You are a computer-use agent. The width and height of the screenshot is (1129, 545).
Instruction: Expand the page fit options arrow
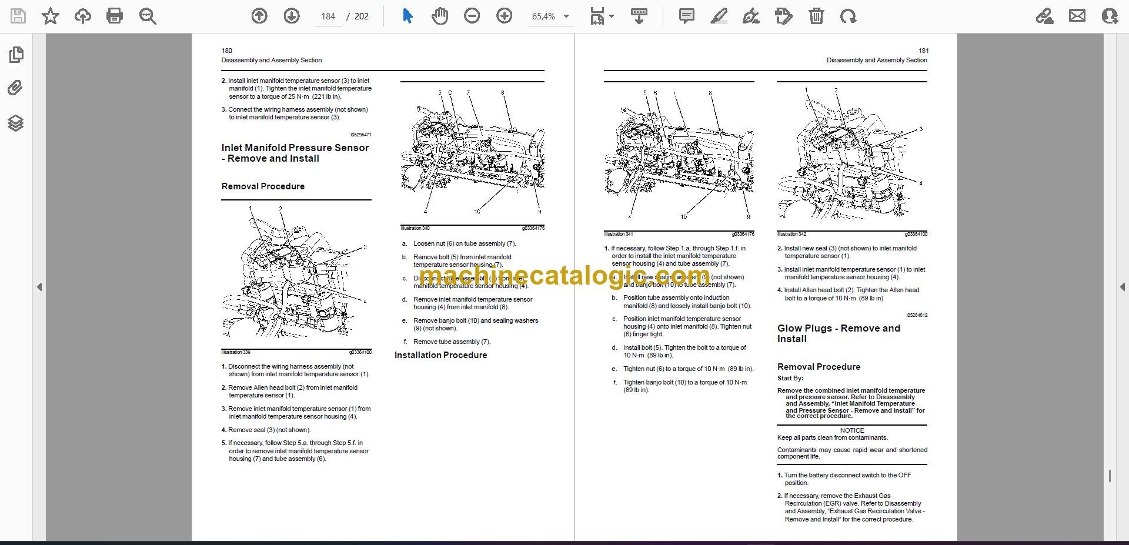tap(612, 16)
